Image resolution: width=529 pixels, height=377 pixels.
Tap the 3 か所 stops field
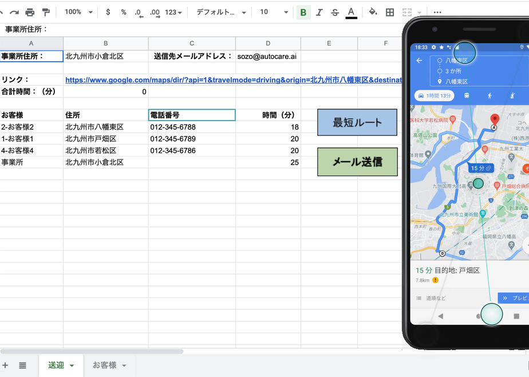[453, 71]
